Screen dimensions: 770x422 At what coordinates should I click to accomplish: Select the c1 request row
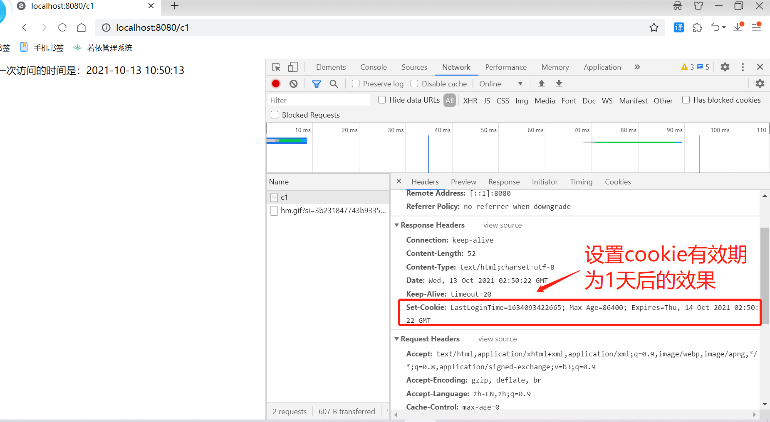328,197
